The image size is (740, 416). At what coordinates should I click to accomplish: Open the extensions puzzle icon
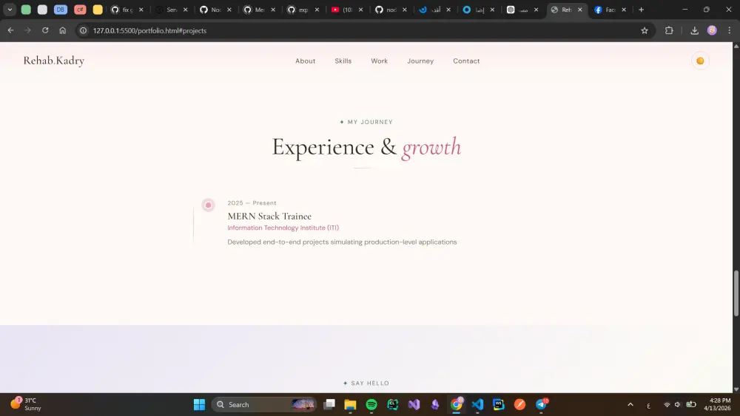click(x=669, y=30)
